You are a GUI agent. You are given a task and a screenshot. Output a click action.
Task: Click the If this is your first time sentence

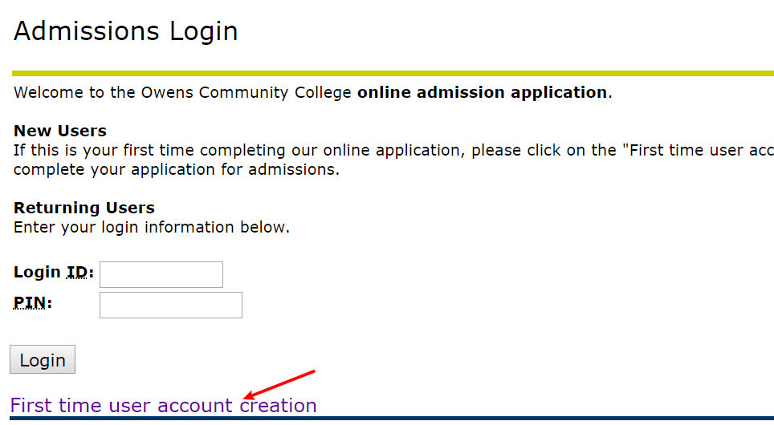(x=393, y=151)
